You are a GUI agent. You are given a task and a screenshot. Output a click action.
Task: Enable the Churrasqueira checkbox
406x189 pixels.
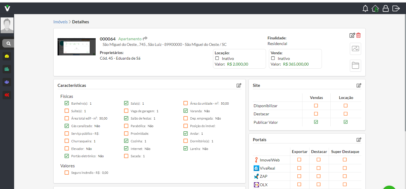(x=67, y=141)
